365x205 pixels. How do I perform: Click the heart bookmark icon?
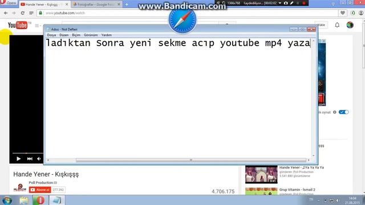point(343,13)
